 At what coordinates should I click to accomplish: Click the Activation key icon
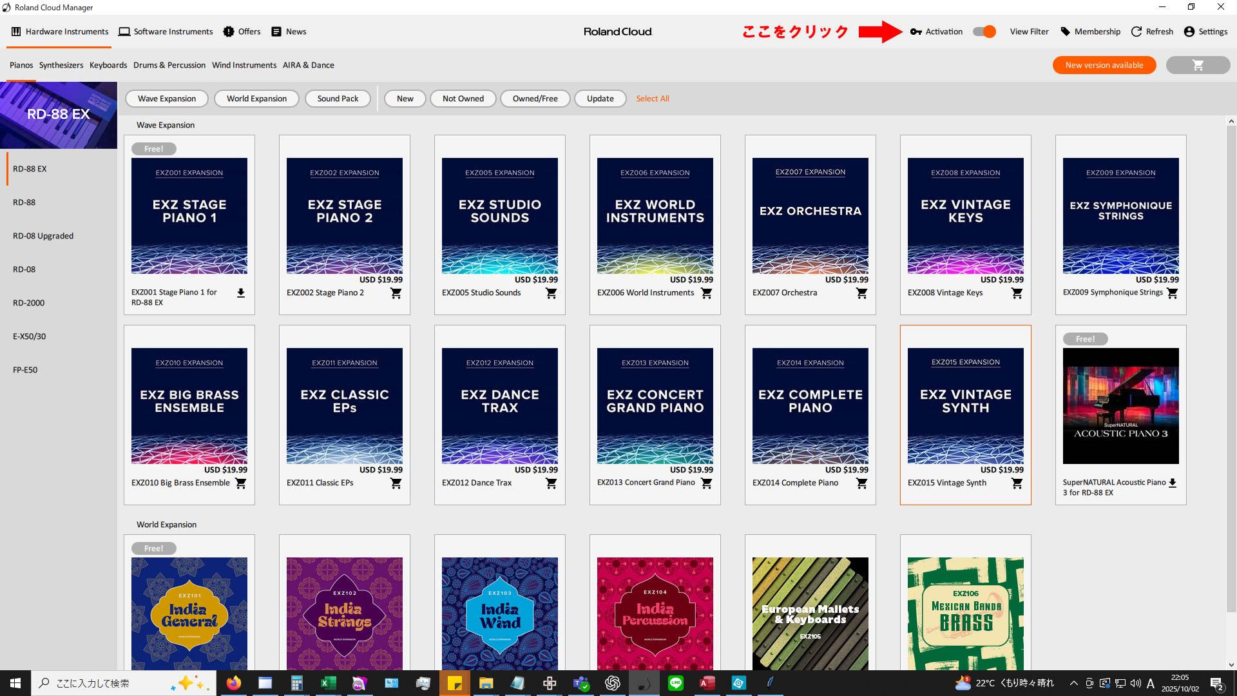pyautogui.click(x=916, y=32)
